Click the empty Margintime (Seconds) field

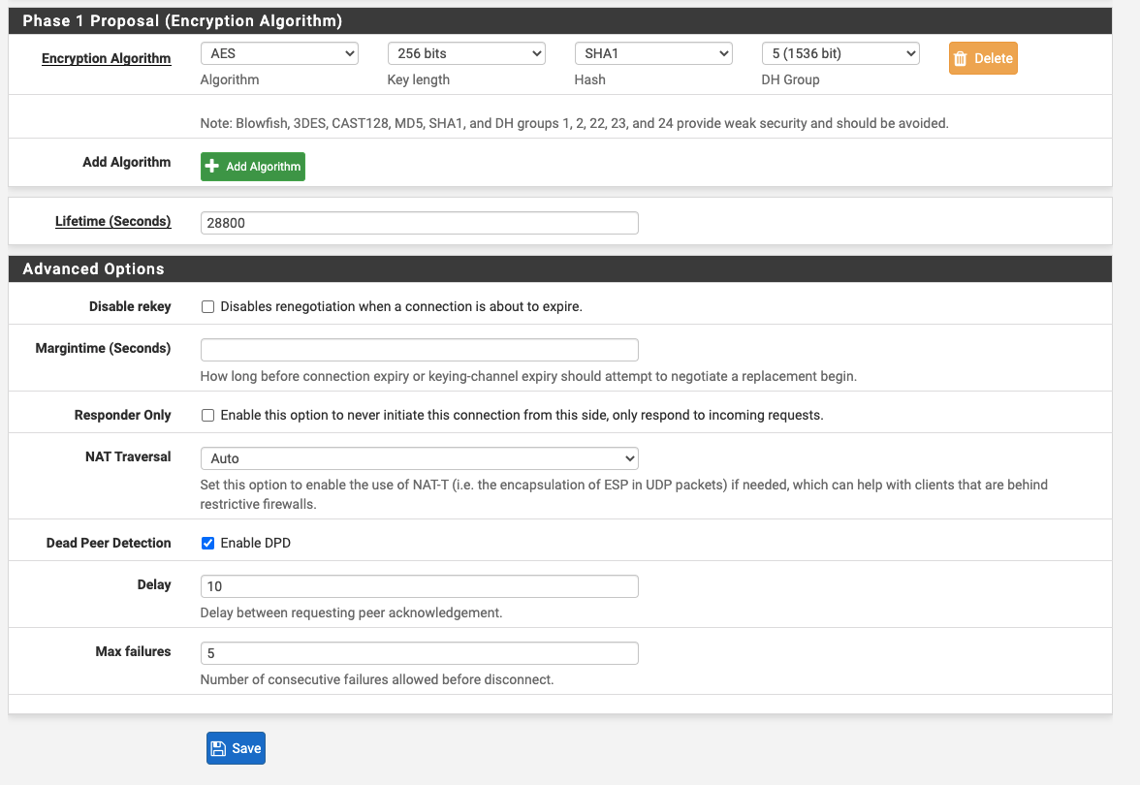[420, 350]
